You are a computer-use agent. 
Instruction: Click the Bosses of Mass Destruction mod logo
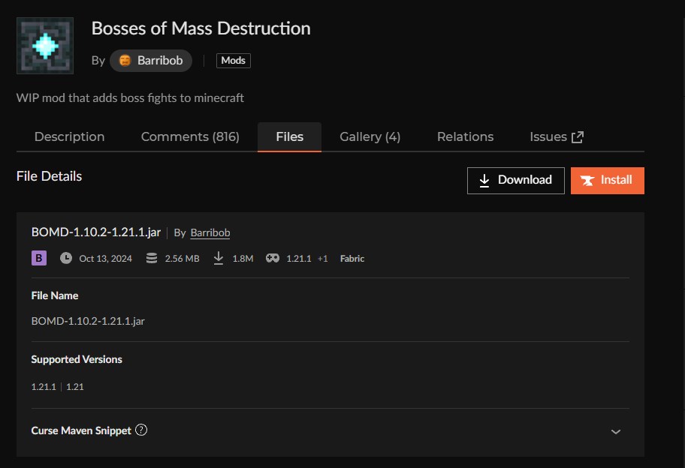coord(45,46)
